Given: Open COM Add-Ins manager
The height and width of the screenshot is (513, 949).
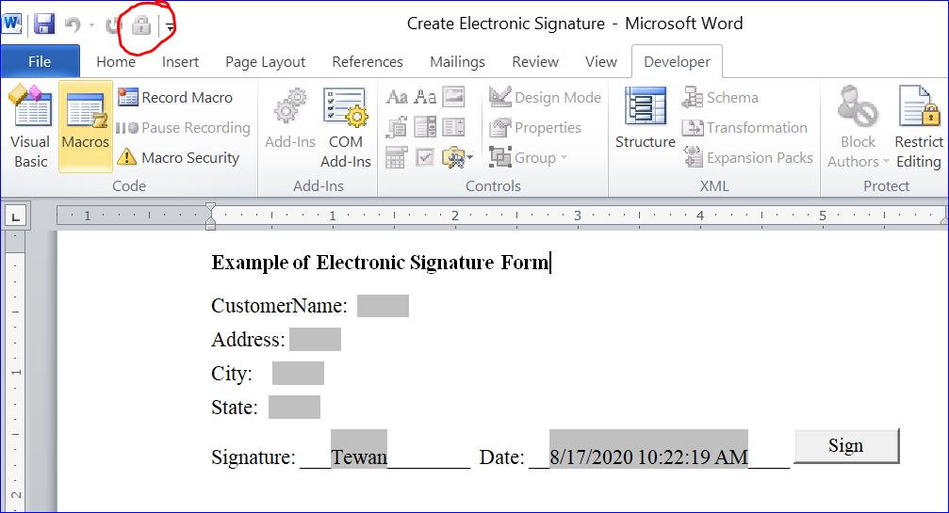Looking at the screenshot, I should pyautogui.click(x=346, y=128).
